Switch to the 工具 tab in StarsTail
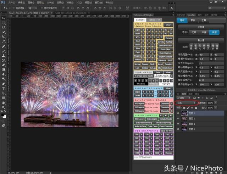This screenshot has height=174, width=227. click(x=204, y=20)
